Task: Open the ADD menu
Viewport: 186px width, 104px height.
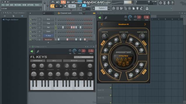Action: 12,5
